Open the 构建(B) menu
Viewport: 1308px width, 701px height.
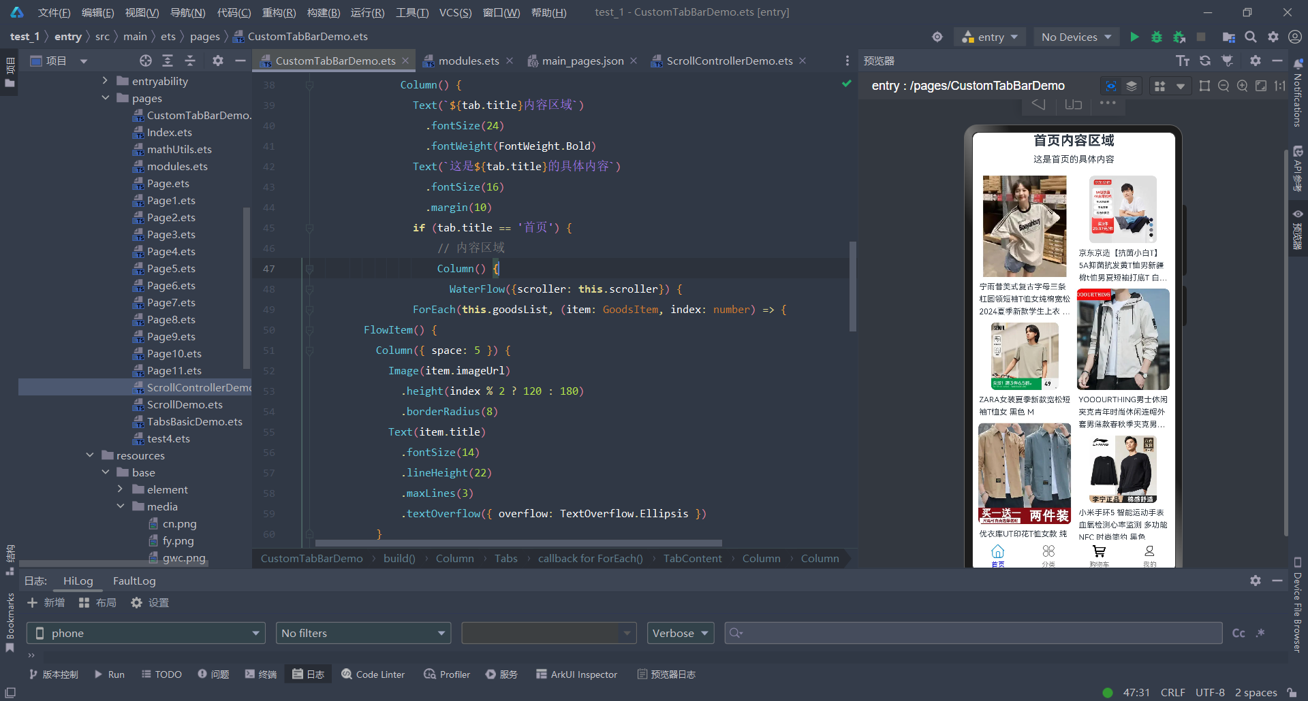[x=323, y=12]
